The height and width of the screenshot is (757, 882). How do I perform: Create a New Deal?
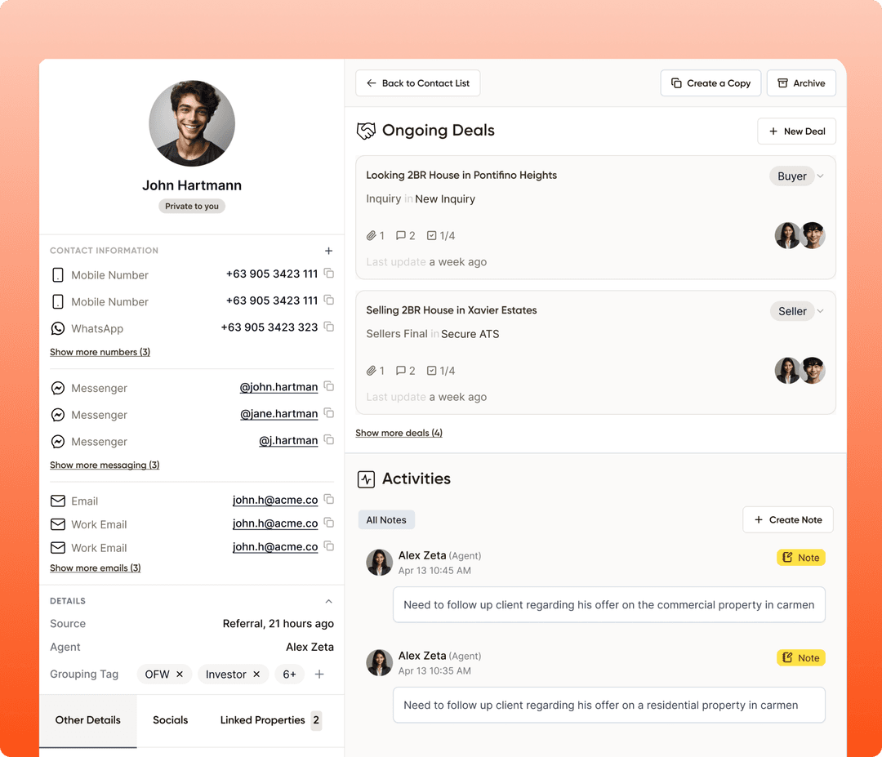(796, 131)
